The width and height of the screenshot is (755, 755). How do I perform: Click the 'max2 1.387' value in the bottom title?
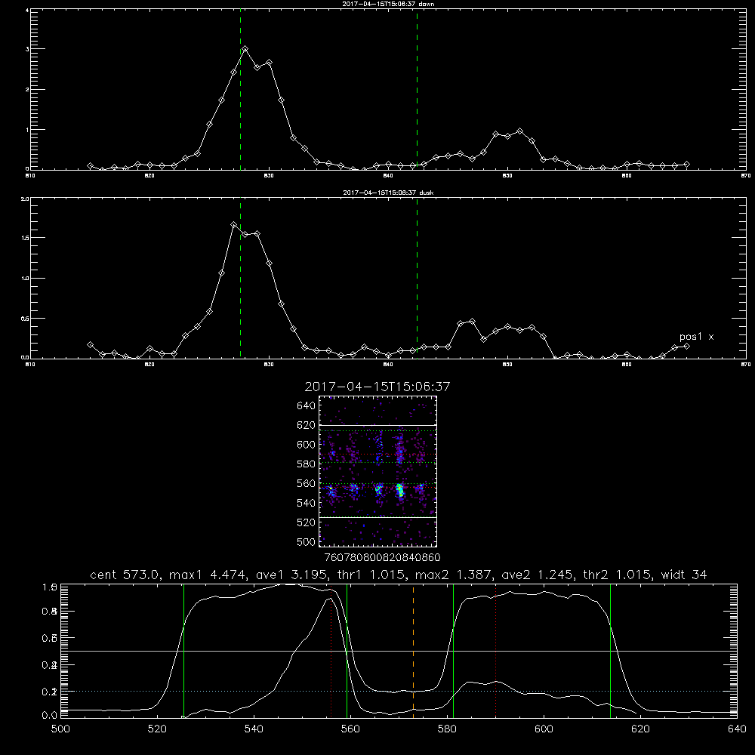click(454, 575)
